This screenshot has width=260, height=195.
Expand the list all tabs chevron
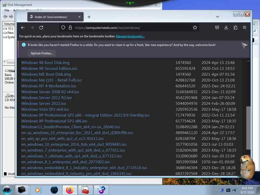[x=218, y=17]
